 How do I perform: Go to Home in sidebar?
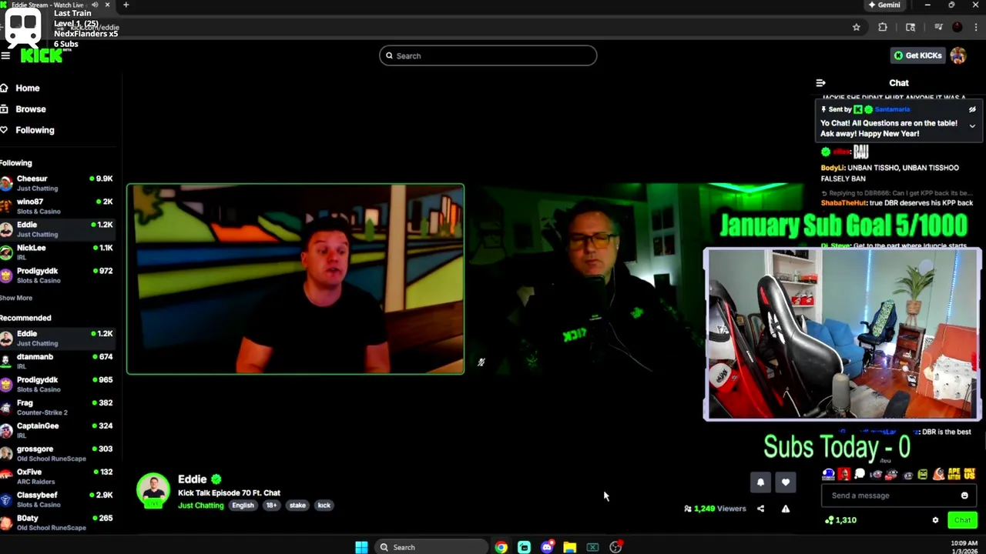27,88
